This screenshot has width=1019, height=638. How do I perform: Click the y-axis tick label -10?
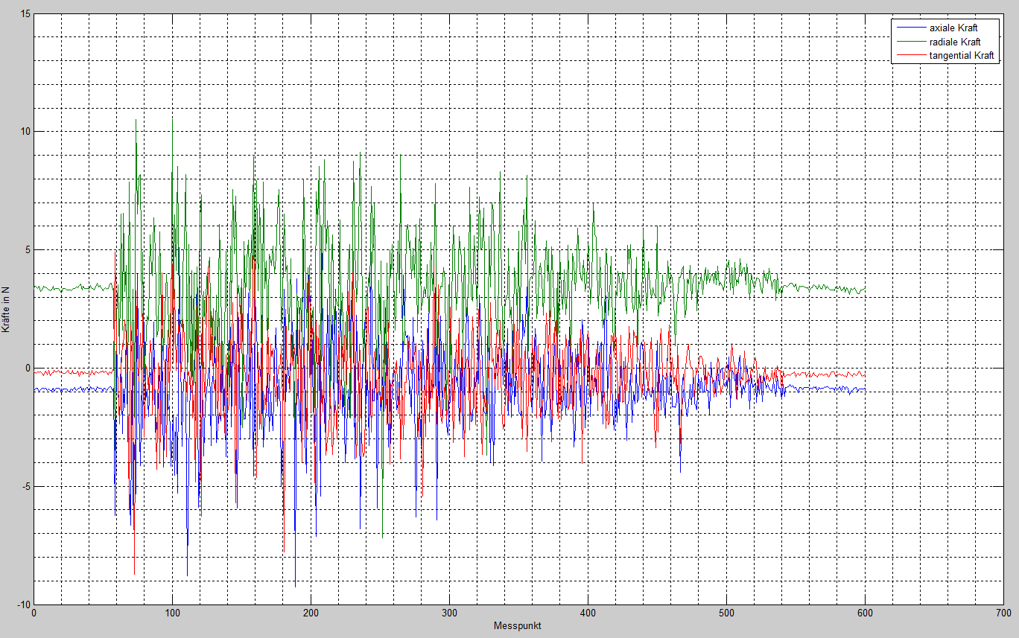[22, 604]
